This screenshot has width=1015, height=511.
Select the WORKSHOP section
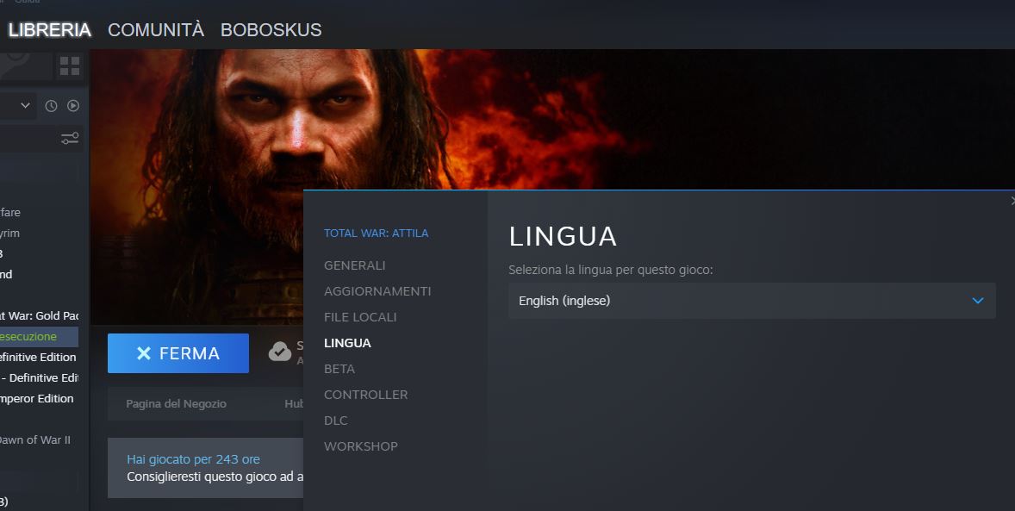point(360,446)
